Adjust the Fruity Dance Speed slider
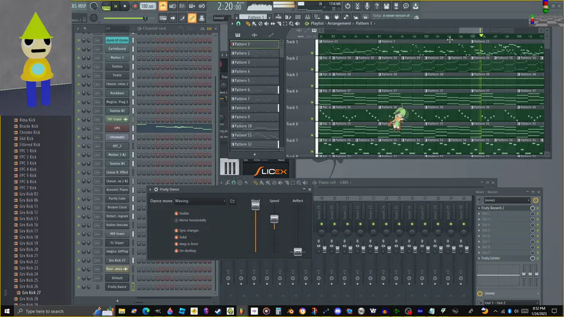Screen dimensions: 564x317 coord(274,219)
